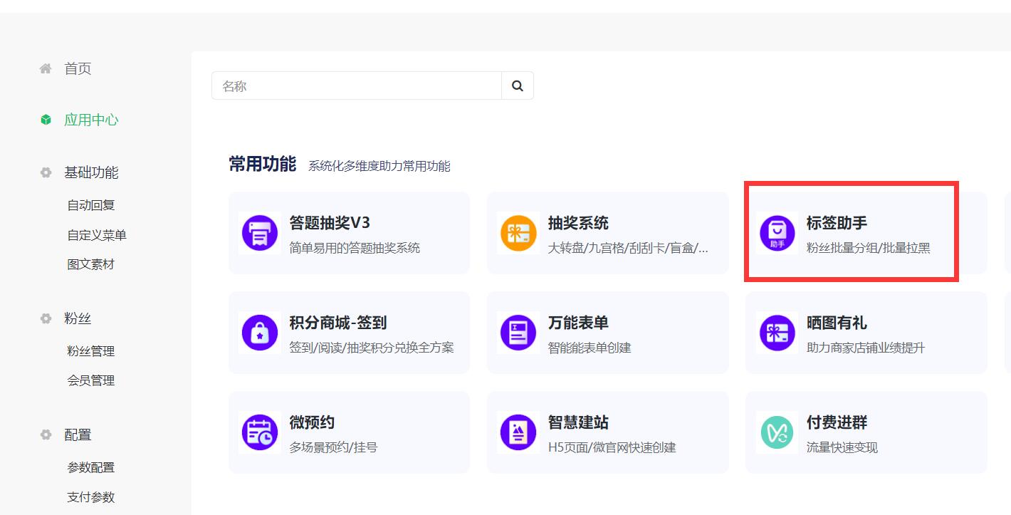Open the 积分商城-签到 lock icon
1011x515 pixels.
point(260,333)
